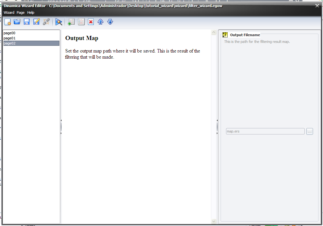323x226 pixels.
Task: Select page02 in the page list
Action: 31,43
